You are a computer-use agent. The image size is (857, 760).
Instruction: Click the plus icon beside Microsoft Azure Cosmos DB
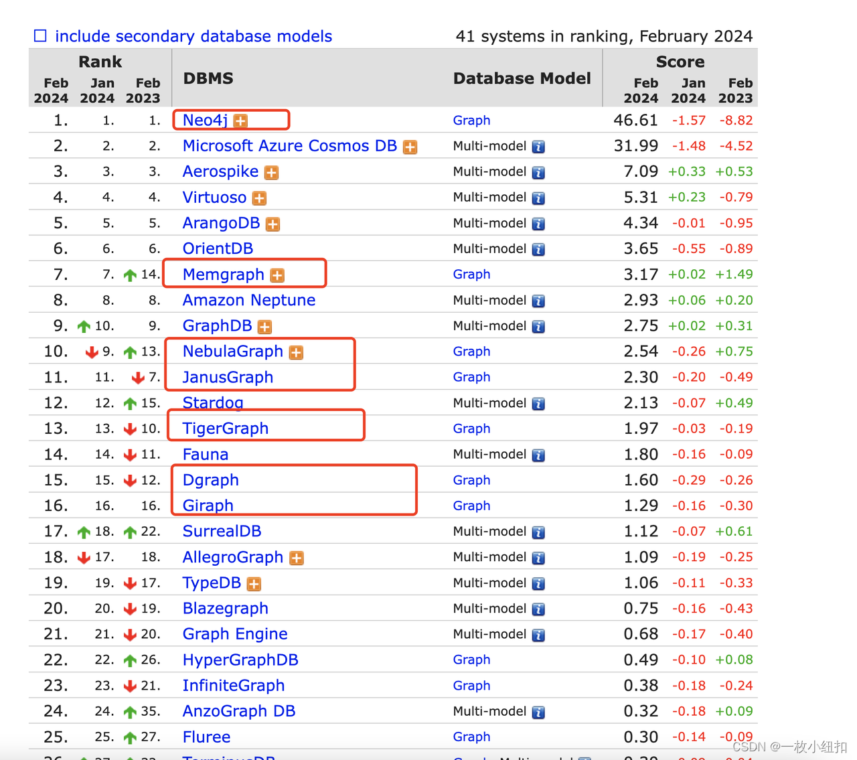410,147
